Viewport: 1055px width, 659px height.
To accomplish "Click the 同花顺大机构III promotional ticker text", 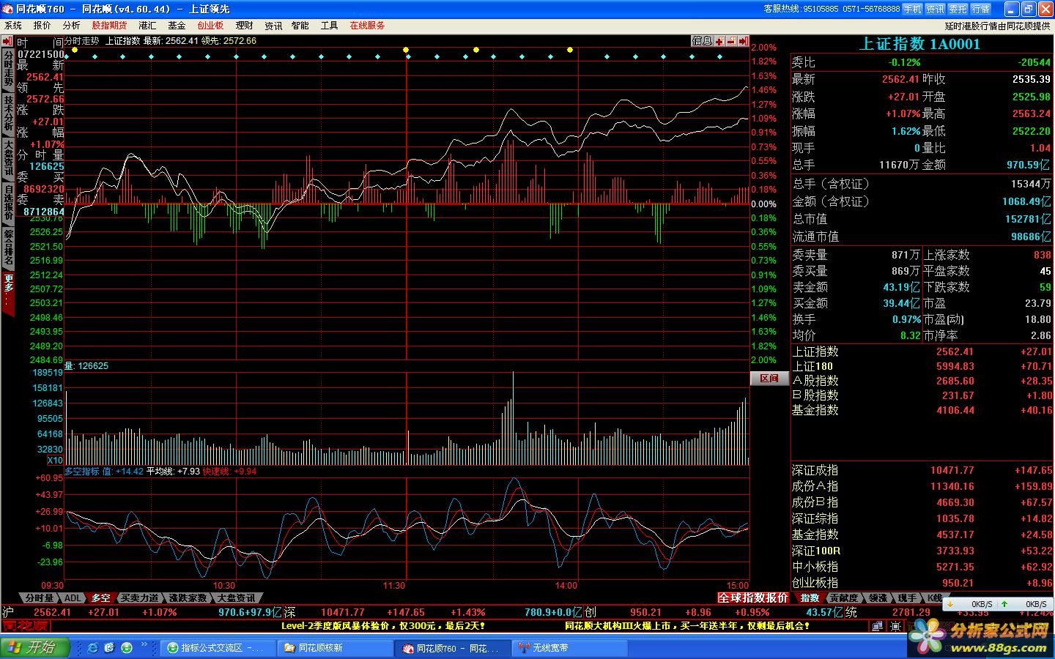I will 687,626.
